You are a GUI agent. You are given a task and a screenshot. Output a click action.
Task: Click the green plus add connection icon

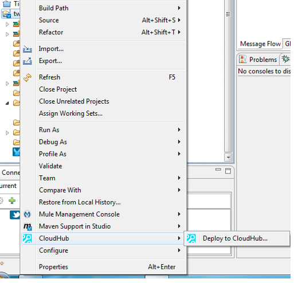coord(12,201)
